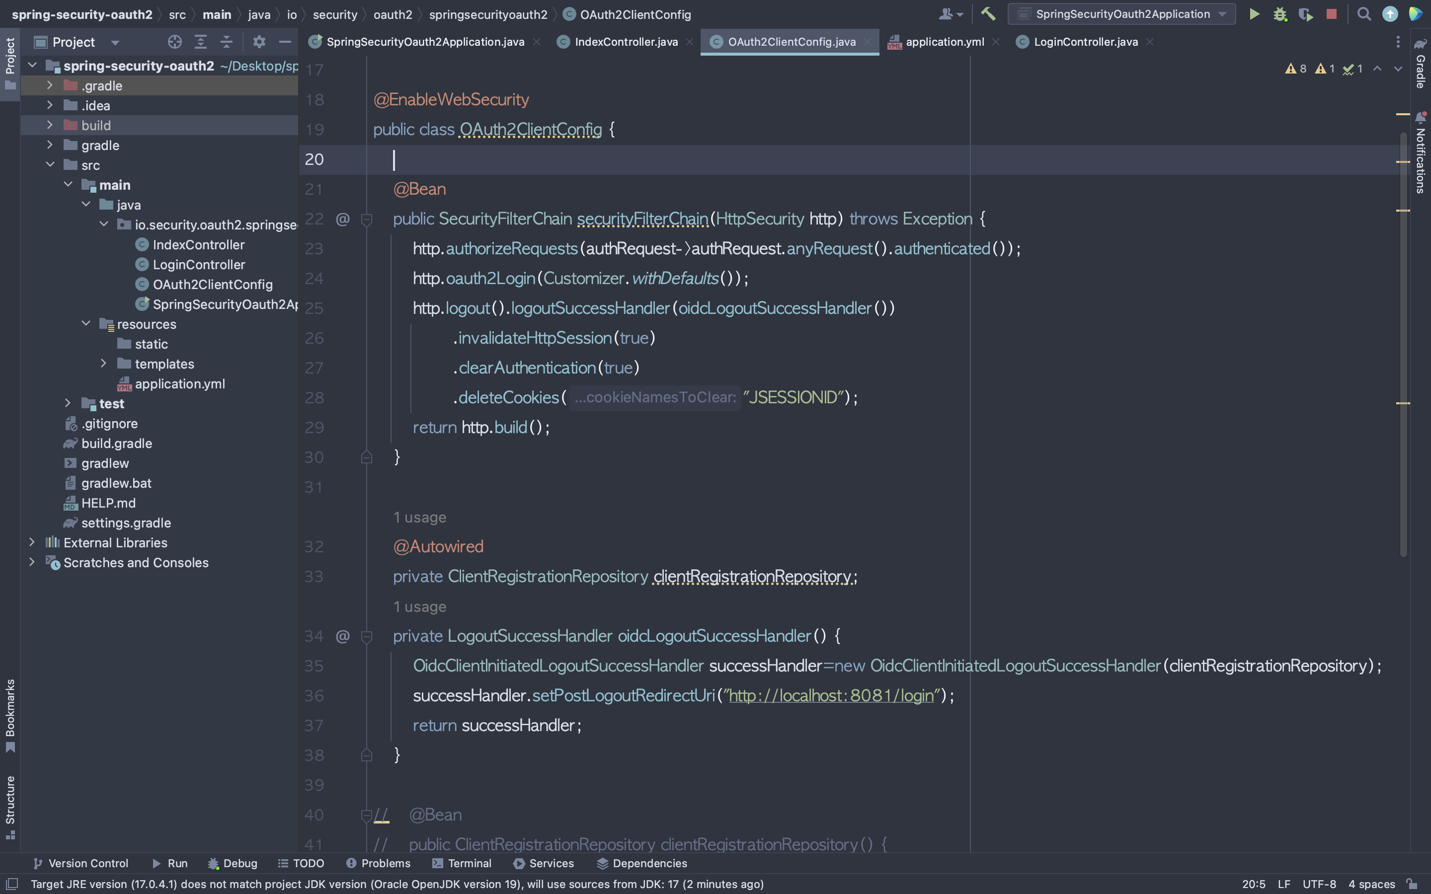The width and height of the screenshot is (1431, 894).
Task: Click UTF-8 encoding in status bar
Action: (1319, 884)
